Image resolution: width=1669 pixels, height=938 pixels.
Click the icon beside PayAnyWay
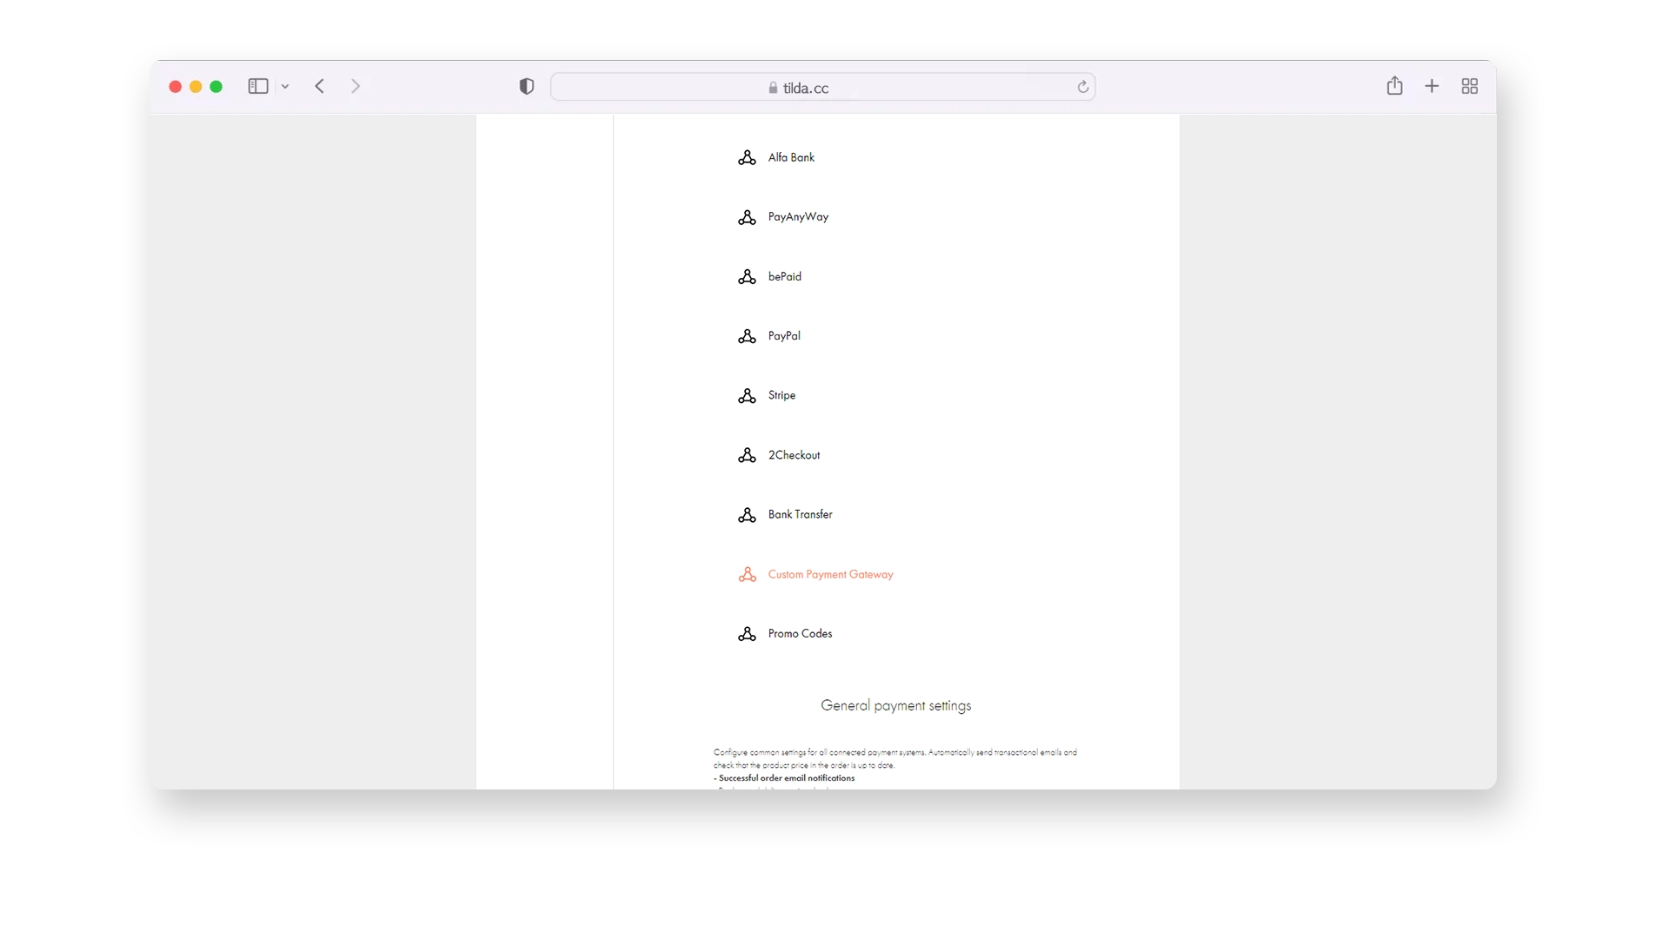click(747, 217)
